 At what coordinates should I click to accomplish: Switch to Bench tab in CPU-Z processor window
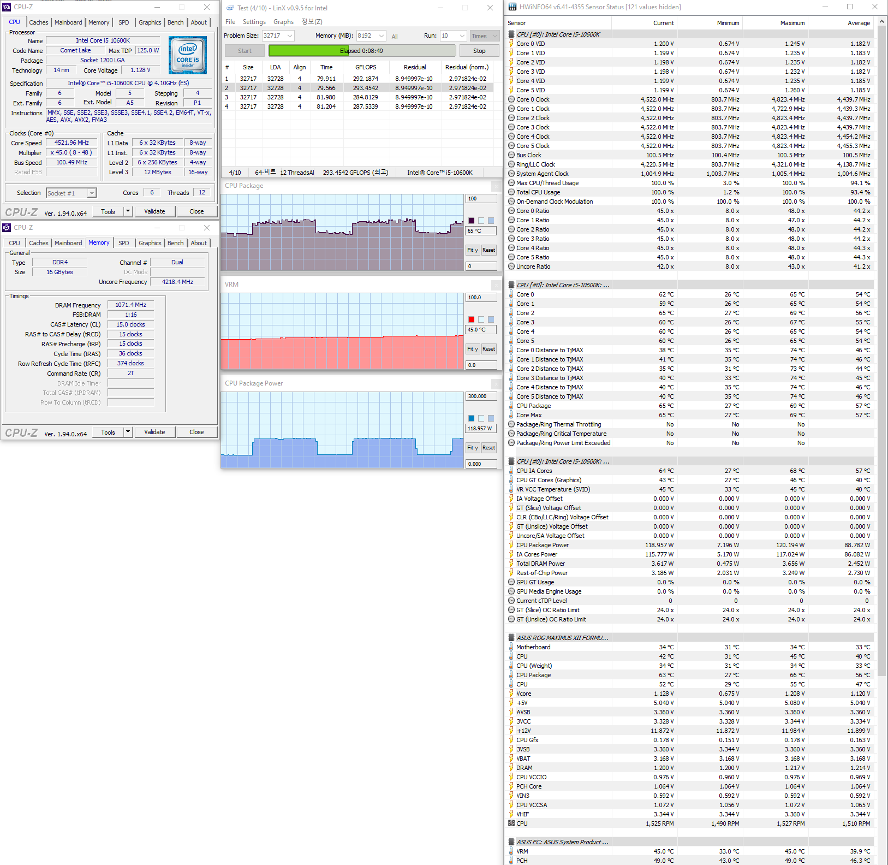point(175,22)
